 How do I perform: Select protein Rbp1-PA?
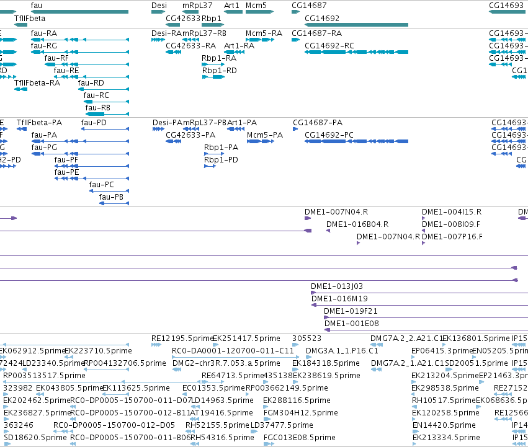(221, 147)
